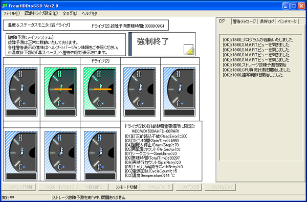
Task: Click the [故障予測:メインシステム] message box
Action: coord(66,44)
